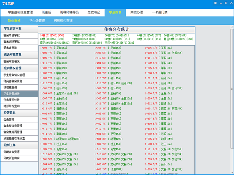234x175 pixels.
Task: Open the 树形机构查询 submenu item
Action: (63, 20)
